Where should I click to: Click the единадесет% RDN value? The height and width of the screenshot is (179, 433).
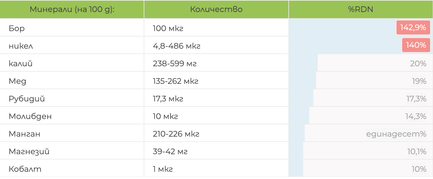pyautogui.click(x=396, y=134)
